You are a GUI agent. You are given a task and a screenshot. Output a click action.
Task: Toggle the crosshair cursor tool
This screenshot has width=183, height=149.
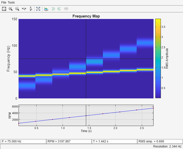pyautogui.click(x=38, y=9)
